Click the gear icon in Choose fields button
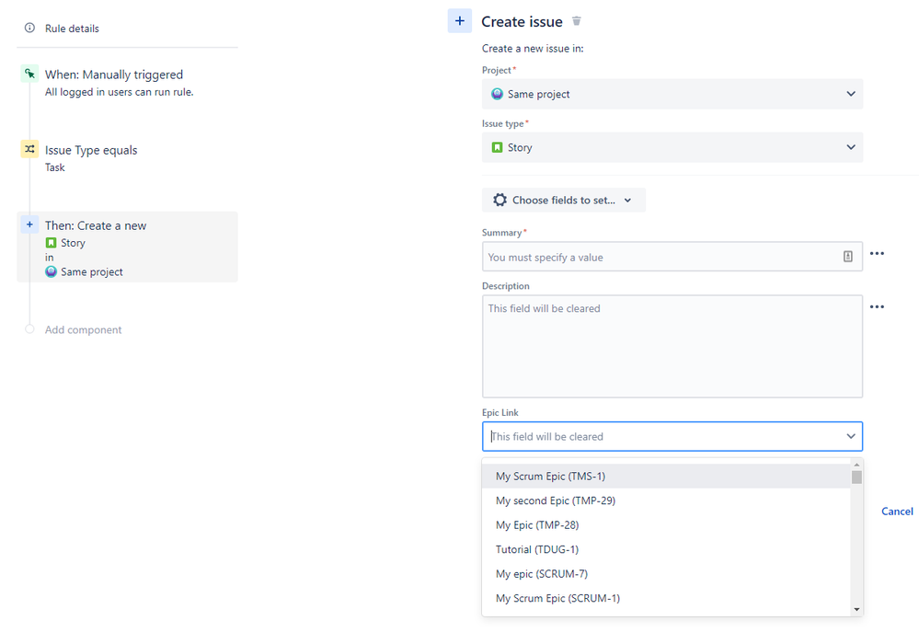This screenshot has width=919, height=644. 499,200
